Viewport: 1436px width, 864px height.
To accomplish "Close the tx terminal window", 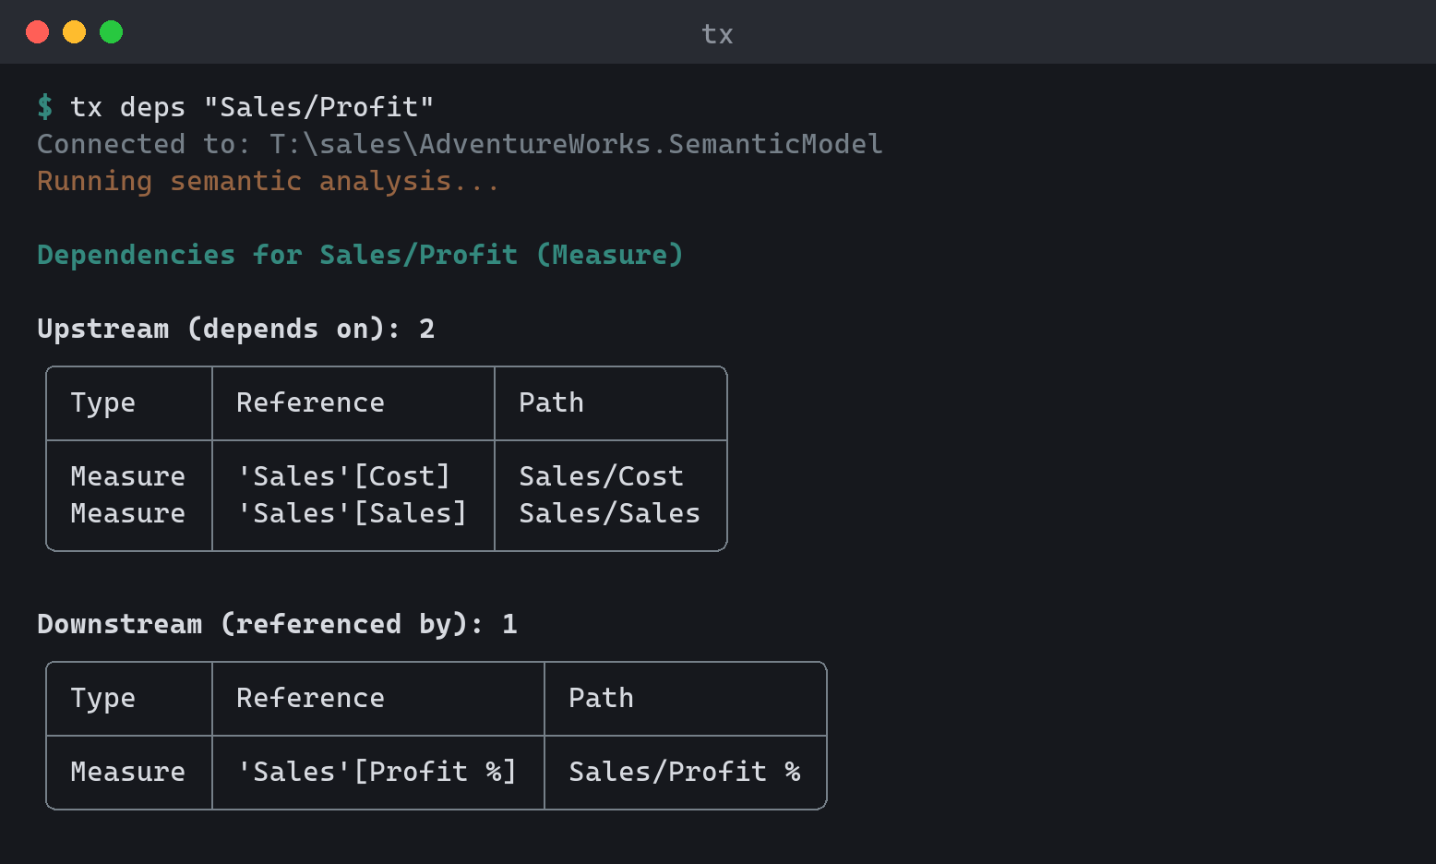I will pos(38,32).
